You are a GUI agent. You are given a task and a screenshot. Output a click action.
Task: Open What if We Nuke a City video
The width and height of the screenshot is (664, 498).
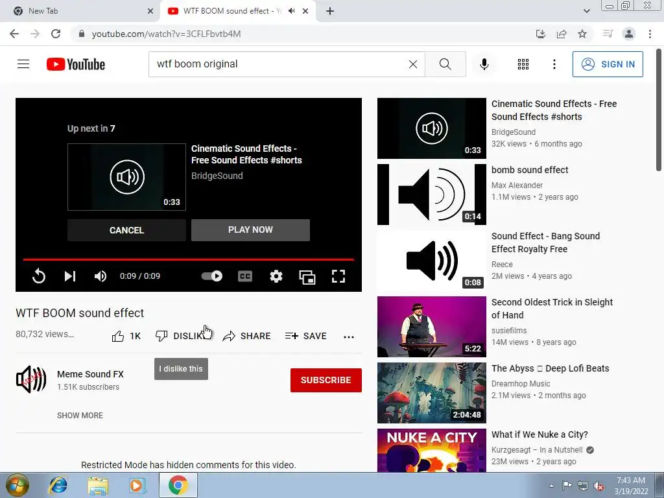coord(539,434)
